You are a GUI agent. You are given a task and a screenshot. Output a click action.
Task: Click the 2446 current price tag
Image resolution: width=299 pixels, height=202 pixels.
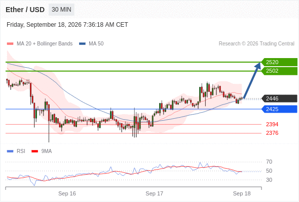[x=279, y=98]
